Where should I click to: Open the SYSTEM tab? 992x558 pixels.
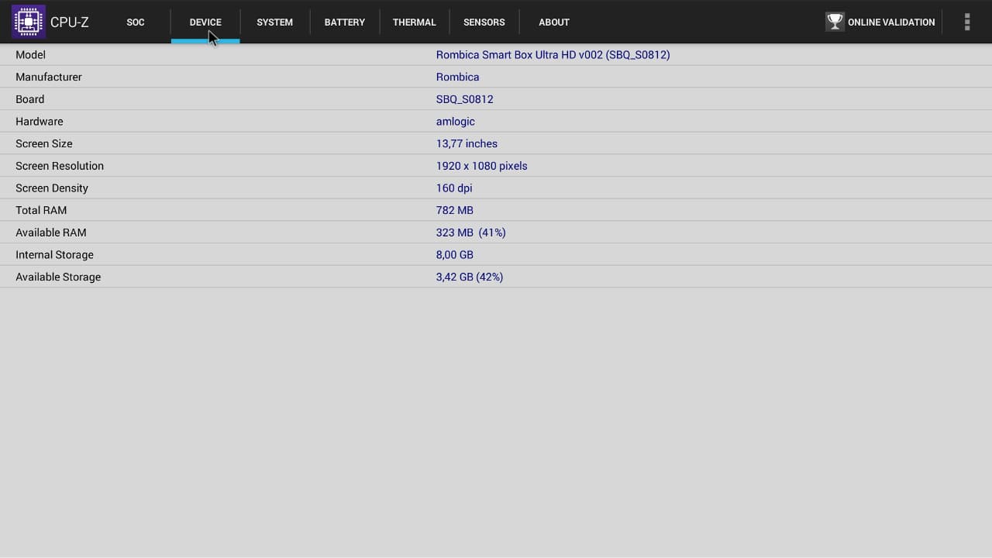pos(275,22)
